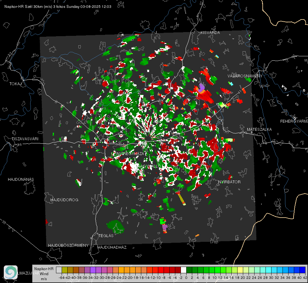Image resolution: width=308 pixels, height=283 pixels.
Task: Click the olive-yellow radial streak echo
Action: (x=181, y=199)
